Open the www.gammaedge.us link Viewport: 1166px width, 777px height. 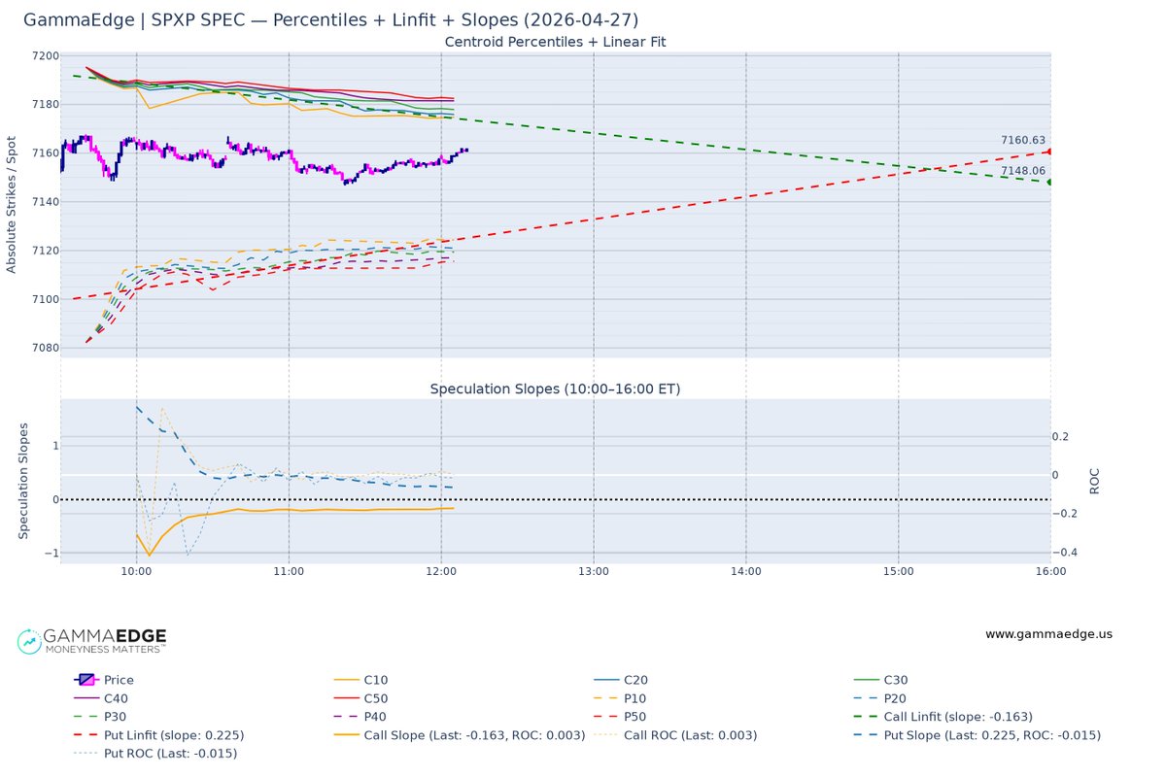click(1048, 634)
